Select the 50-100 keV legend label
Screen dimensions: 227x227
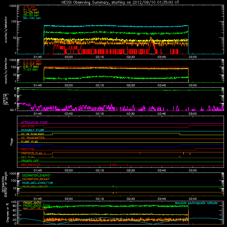(32, 18)
